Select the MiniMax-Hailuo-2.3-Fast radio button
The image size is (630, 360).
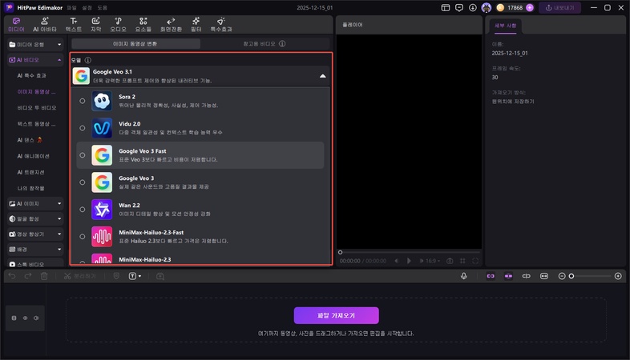(83, 237)
